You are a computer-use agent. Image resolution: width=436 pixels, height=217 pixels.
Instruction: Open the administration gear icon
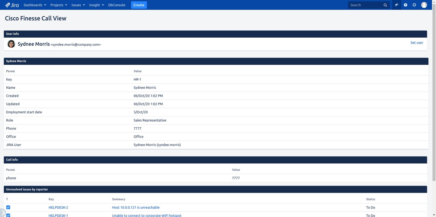[x=414, y=5]
